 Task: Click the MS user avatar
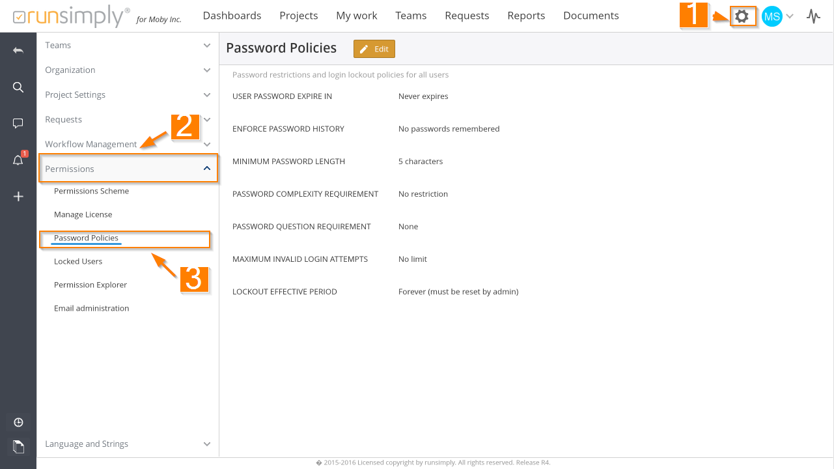point(771,16)
